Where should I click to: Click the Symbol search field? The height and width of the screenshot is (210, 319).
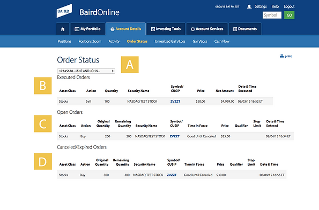click(x=272, y=15)
